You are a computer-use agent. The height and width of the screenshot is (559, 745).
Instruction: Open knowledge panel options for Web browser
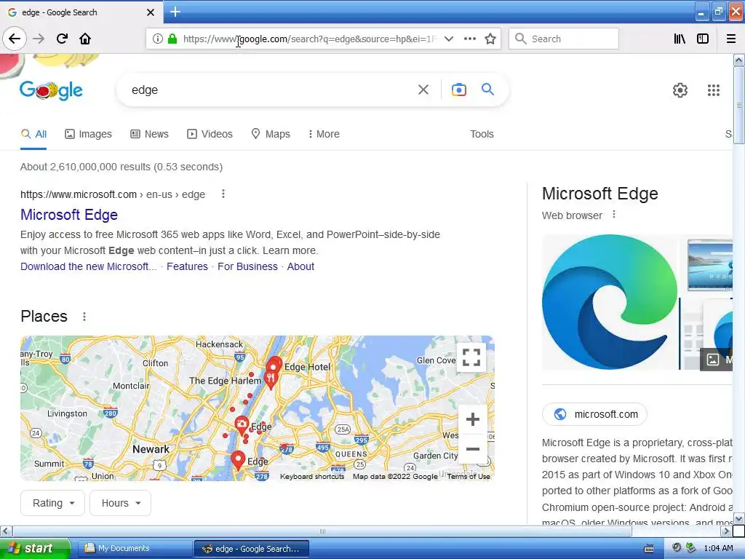(x=614, y=215)
